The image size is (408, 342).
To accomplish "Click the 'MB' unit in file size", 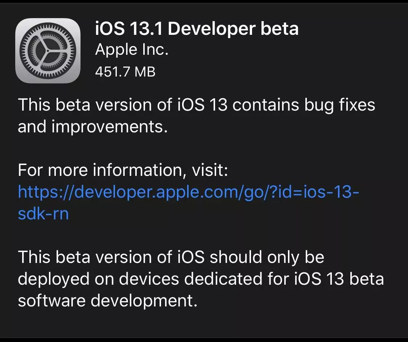I will click(x=145, y=71).
